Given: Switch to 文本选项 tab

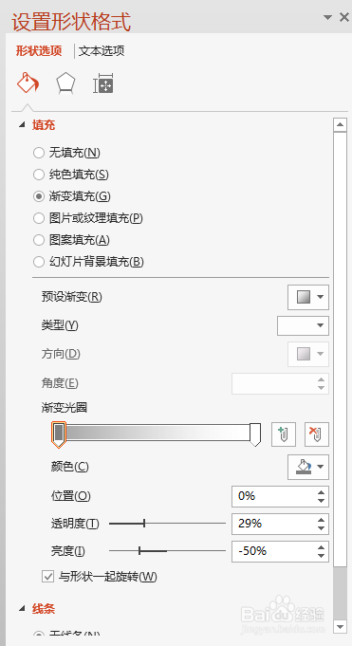Looking at the screenshot, I should tap(102, 51).
